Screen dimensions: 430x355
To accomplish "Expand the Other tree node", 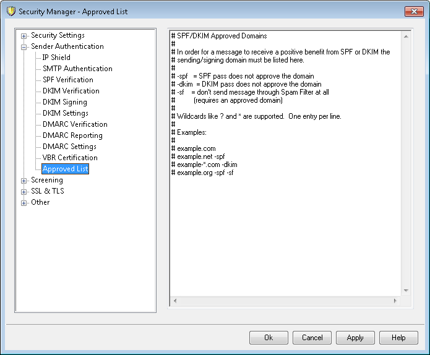I will point(24,203).
